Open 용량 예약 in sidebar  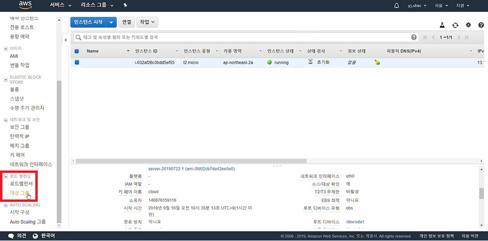(20, 36)
